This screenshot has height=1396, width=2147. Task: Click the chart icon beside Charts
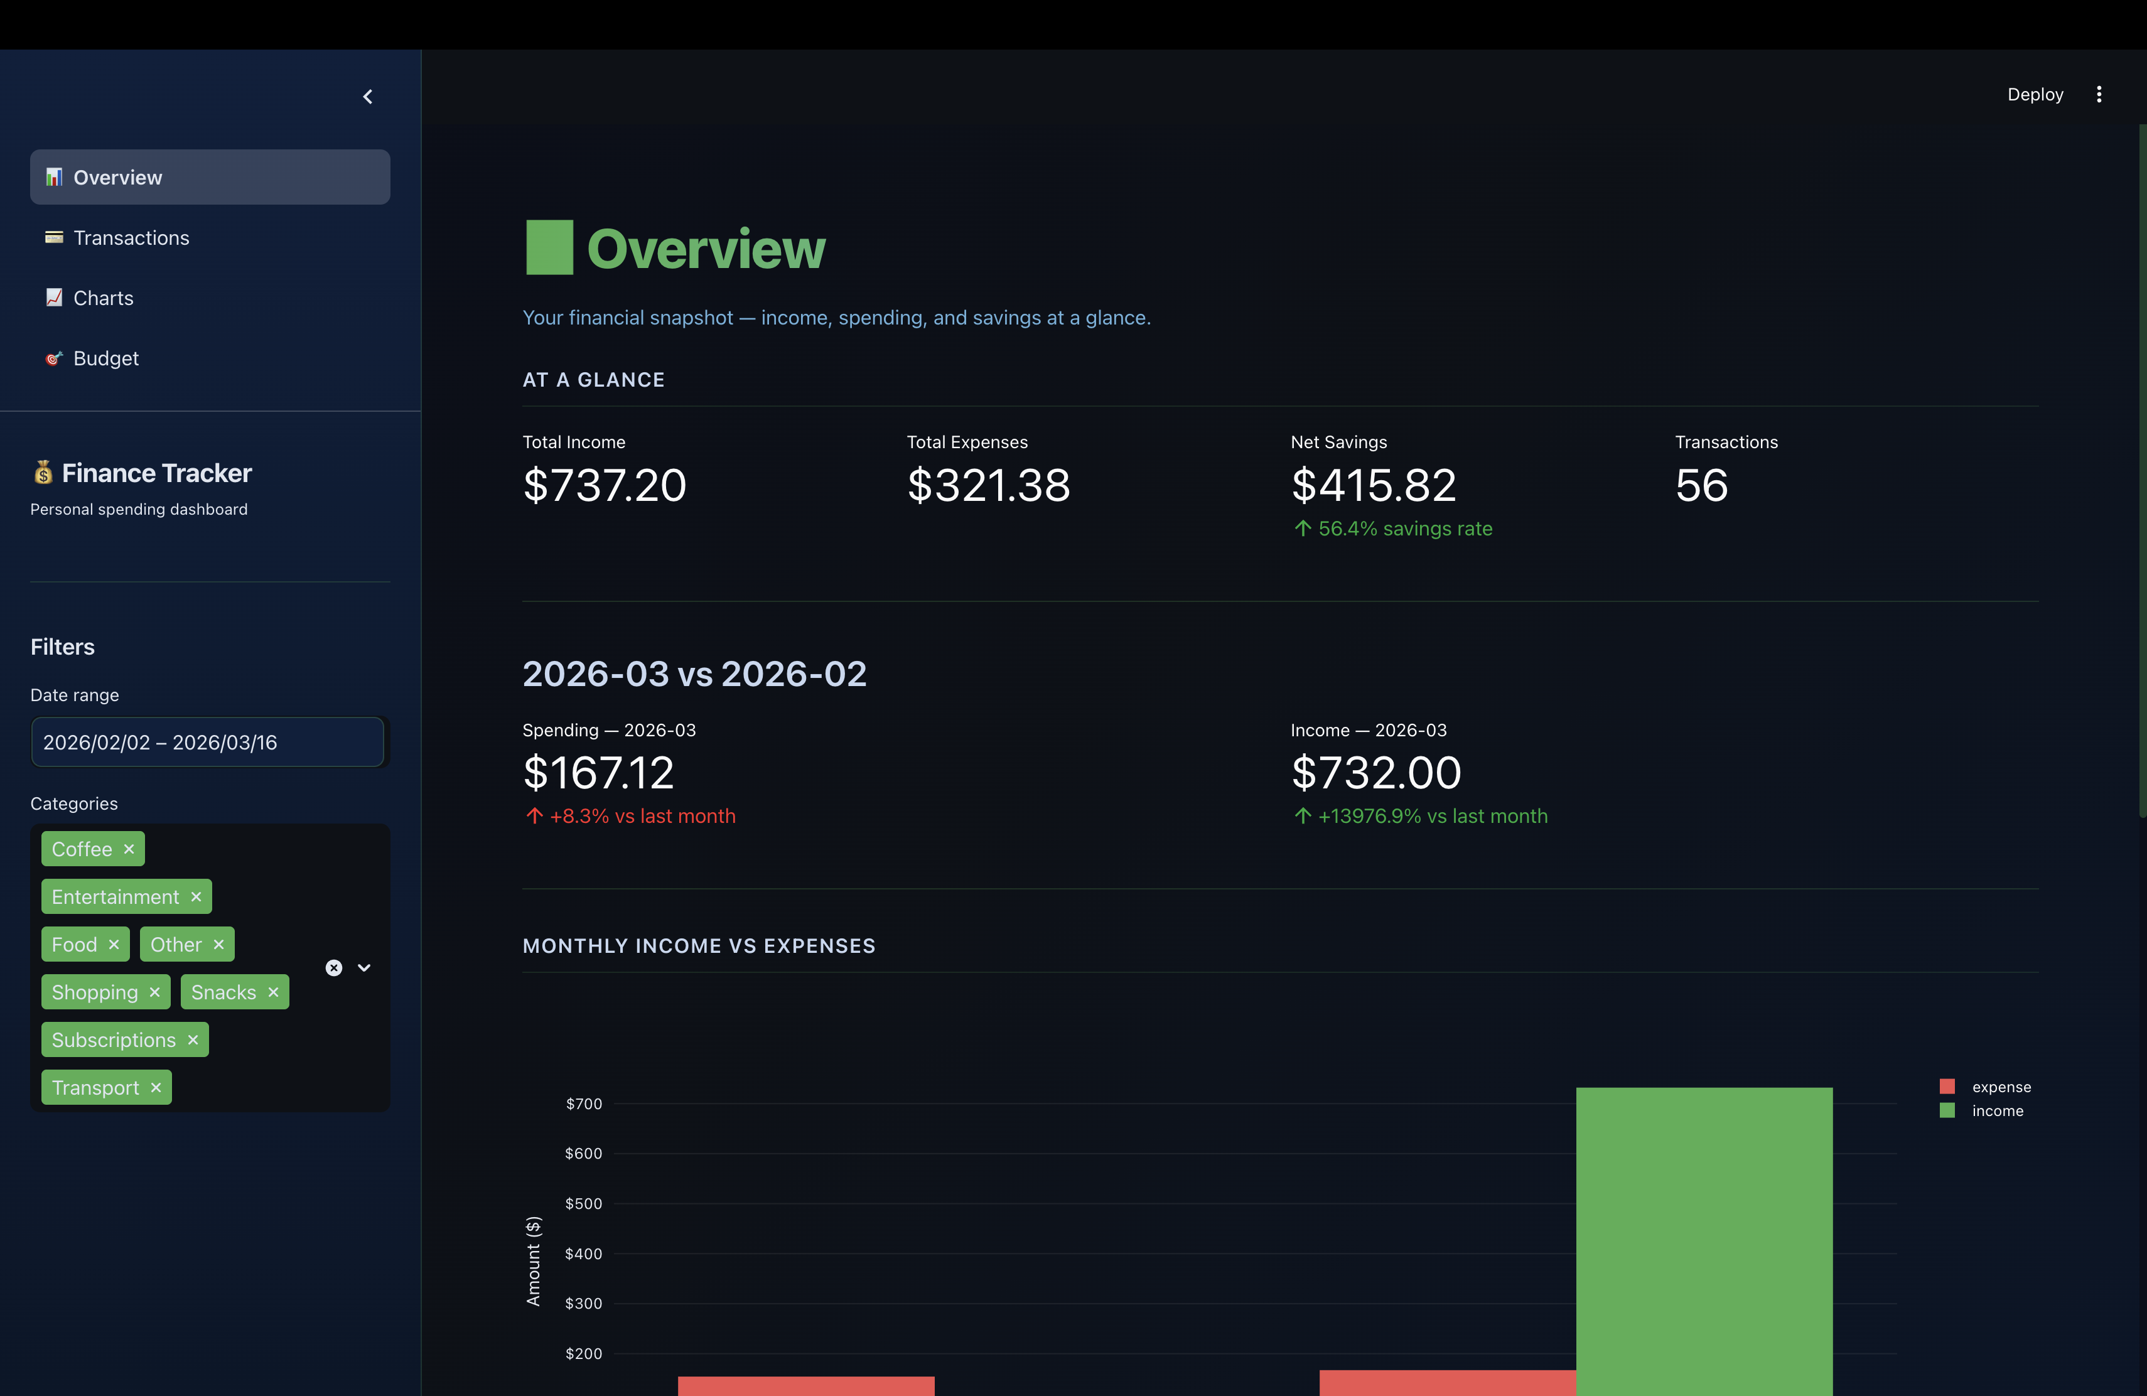53,298
